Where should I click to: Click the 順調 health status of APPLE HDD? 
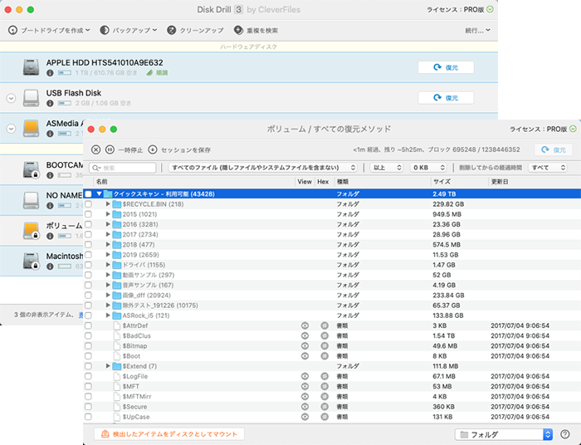(157, 73)
